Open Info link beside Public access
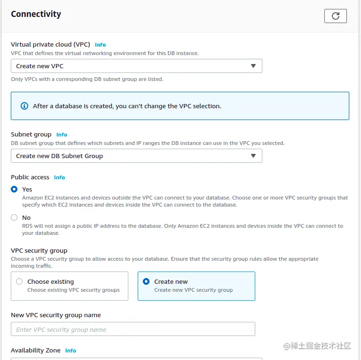 (59, 177)
